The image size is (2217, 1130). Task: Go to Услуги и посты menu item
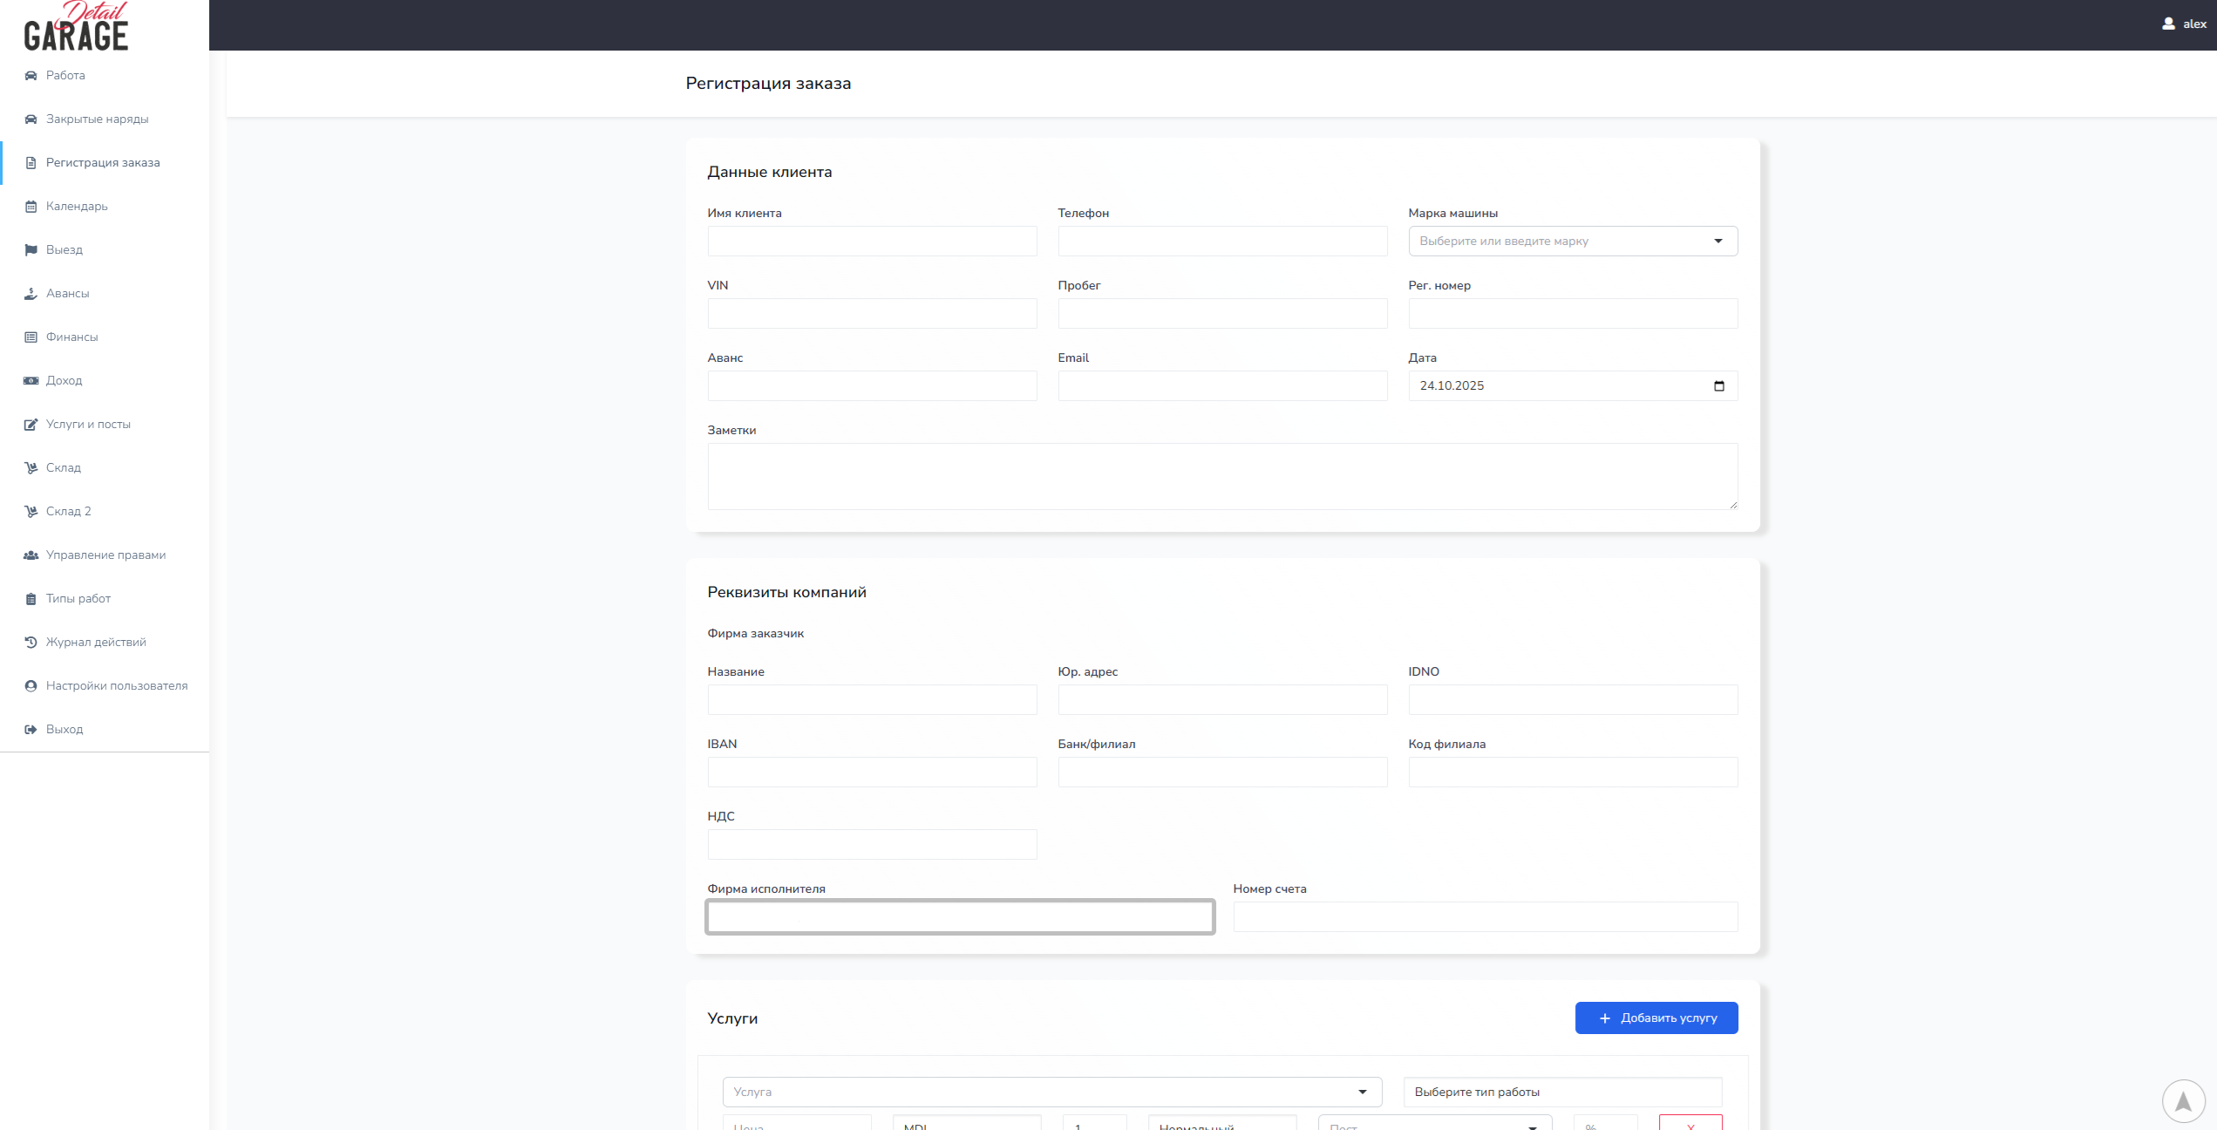(x=88, y=425)
